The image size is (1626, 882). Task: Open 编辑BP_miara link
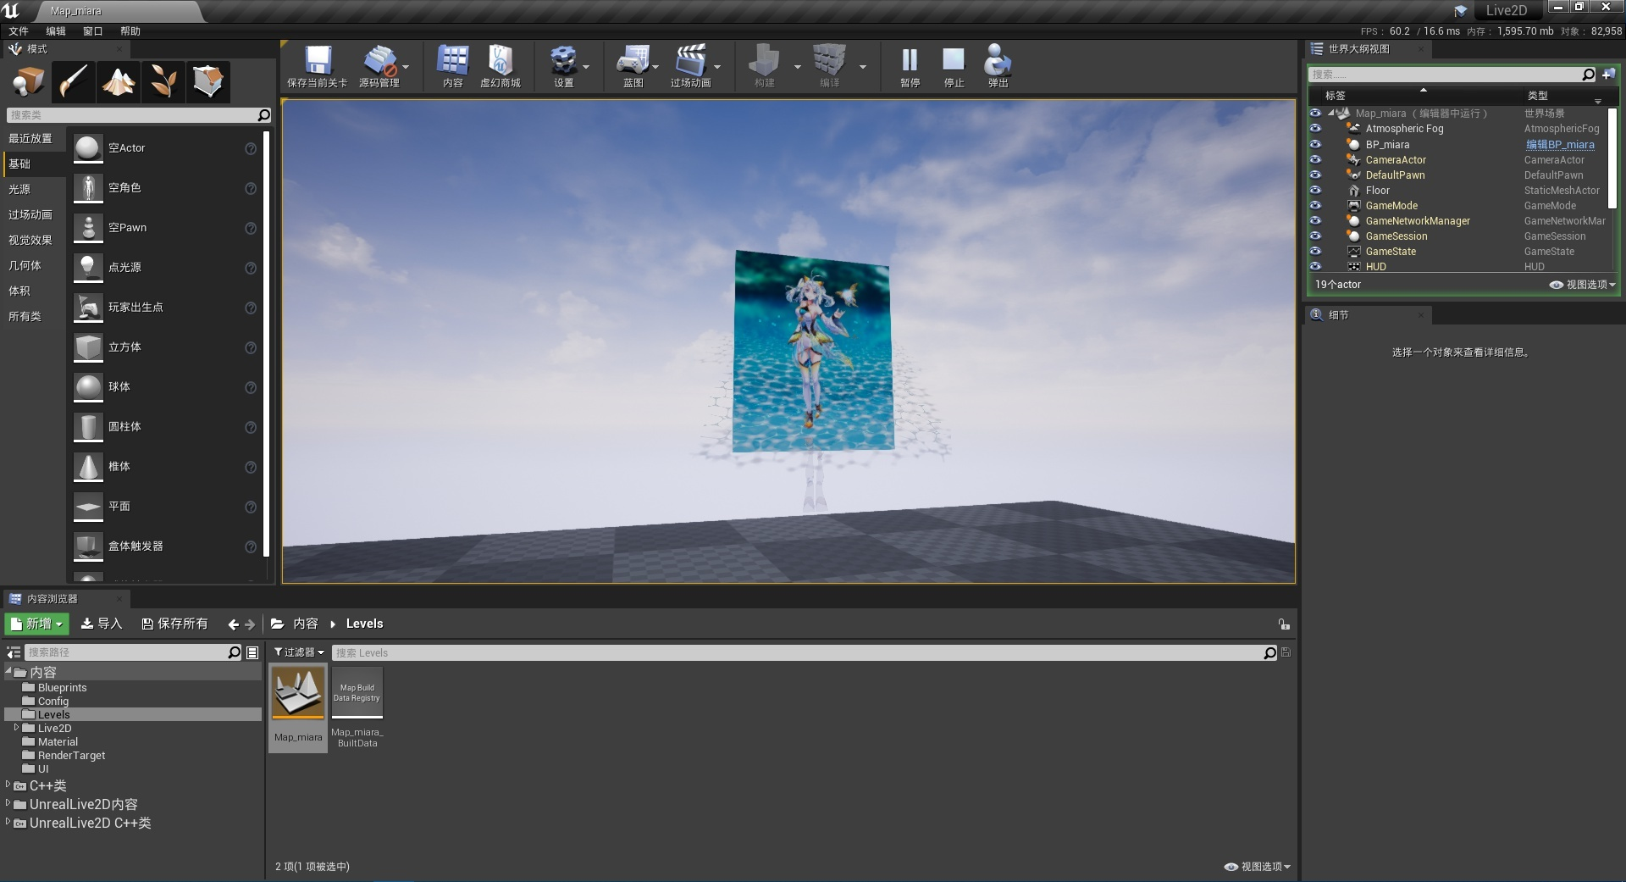point(1560,145)
